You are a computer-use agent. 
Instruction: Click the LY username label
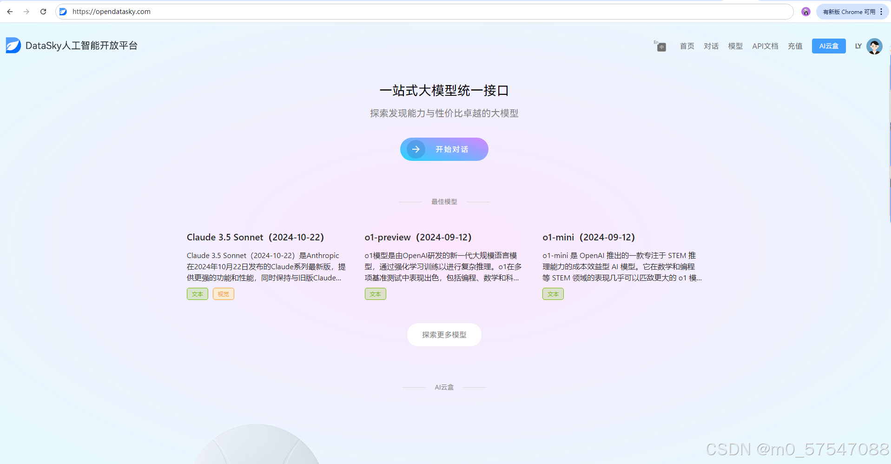pos(858,46)
